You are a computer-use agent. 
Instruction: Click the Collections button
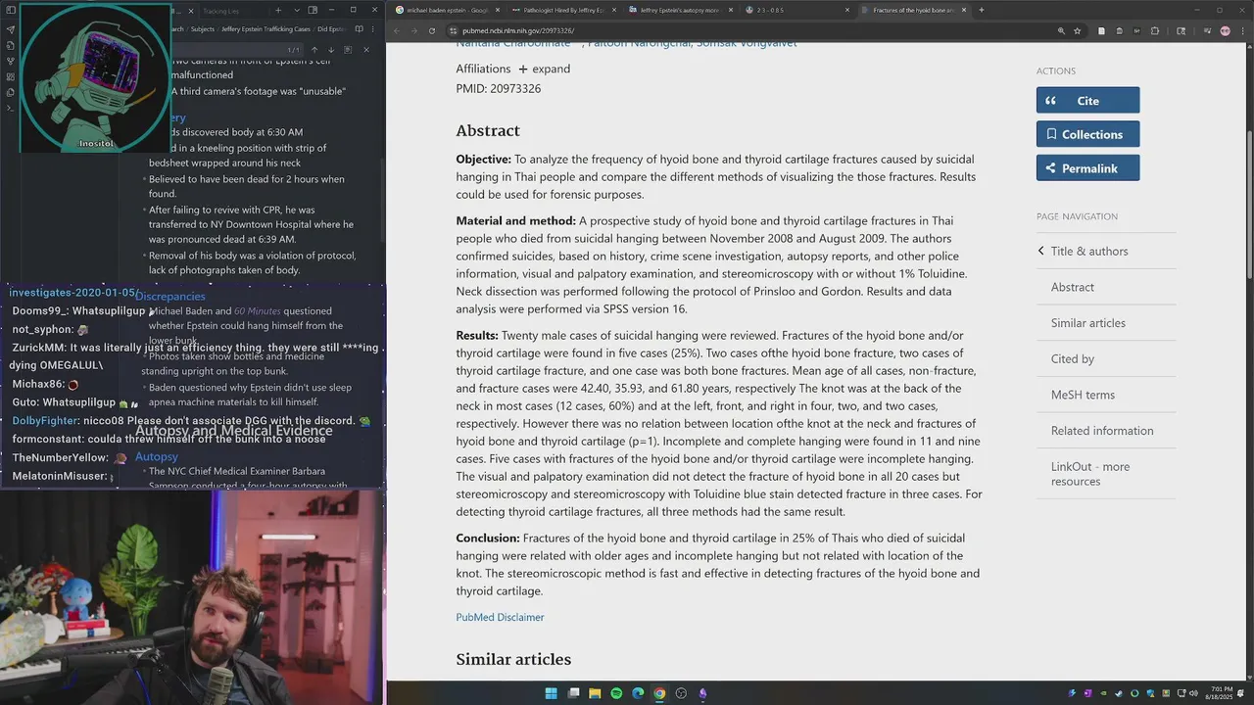[1087, 134]
